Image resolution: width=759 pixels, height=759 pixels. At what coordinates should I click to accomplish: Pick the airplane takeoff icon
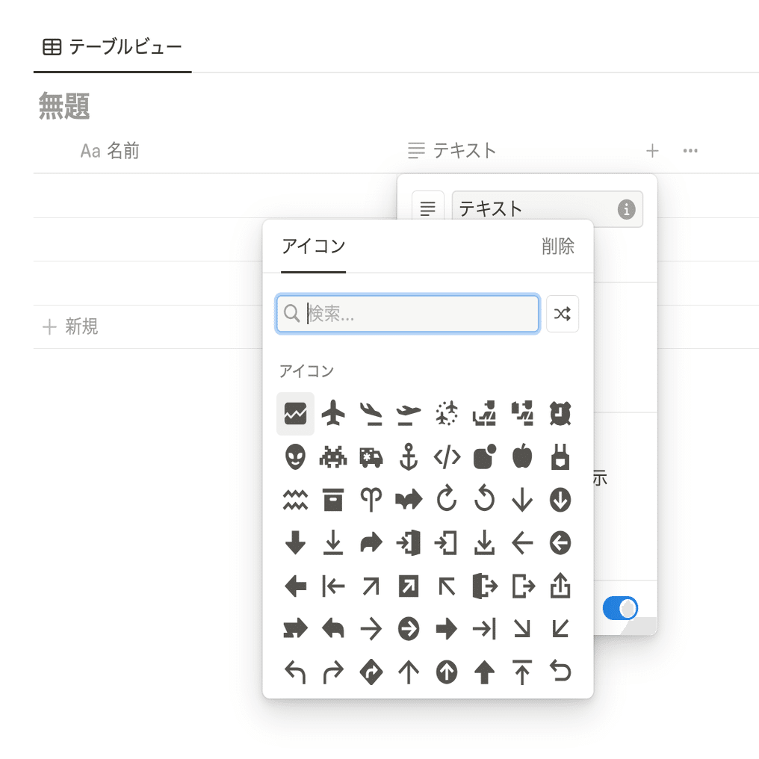409,414
